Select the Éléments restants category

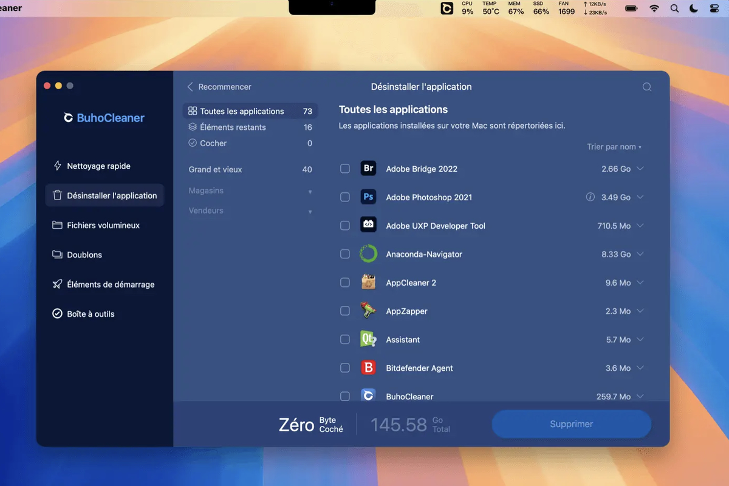point(233,127)
